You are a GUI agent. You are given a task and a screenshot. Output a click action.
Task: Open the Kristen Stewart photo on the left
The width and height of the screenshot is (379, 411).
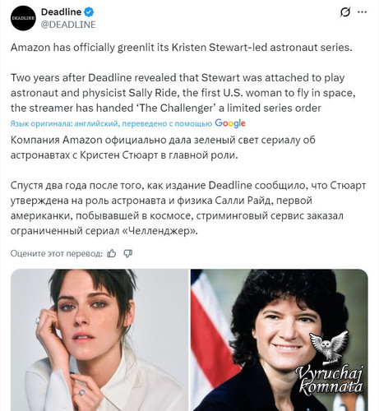tap(99, 340)
